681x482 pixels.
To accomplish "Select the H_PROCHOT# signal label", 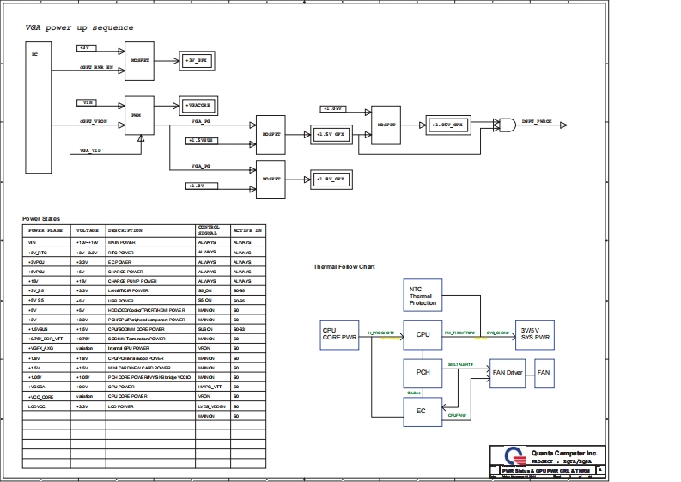I will 380,332.
